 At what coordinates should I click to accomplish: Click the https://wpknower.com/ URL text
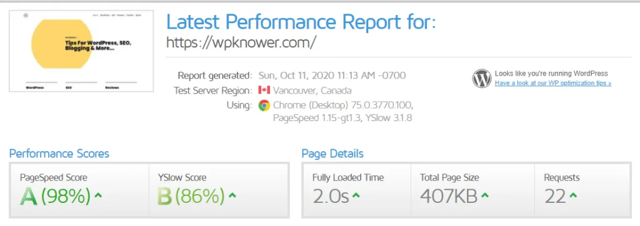tap(241, 42)
